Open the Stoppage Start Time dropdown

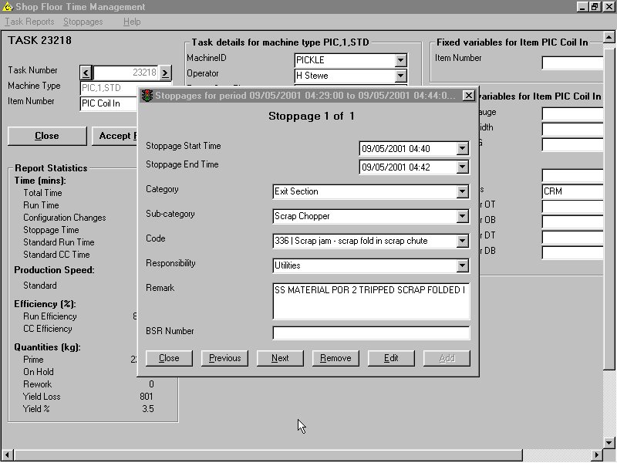click(x=462, y=148)
